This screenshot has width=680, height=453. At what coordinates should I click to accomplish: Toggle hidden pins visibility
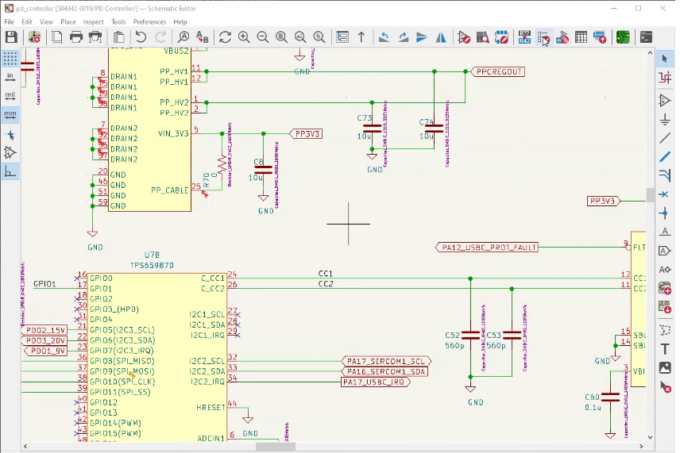10,152
